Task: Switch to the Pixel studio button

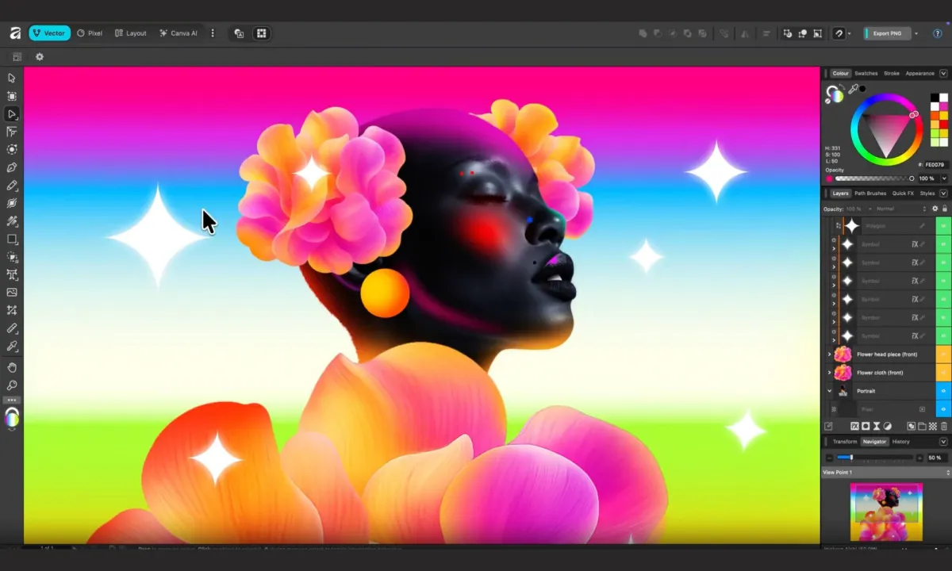Action: (90, 33)
